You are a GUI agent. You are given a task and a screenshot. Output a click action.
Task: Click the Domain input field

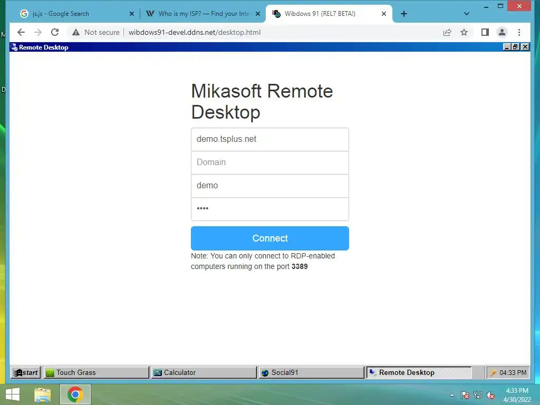[269, 162]
